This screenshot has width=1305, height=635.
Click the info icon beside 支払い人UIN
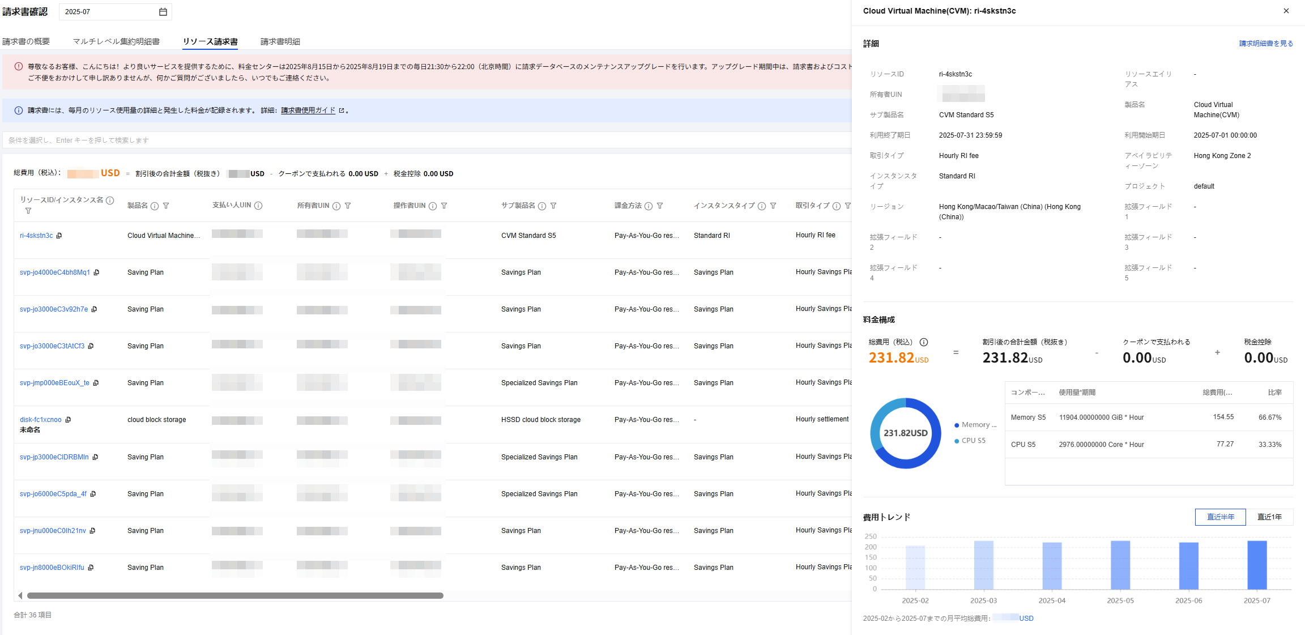coord(258,206)
